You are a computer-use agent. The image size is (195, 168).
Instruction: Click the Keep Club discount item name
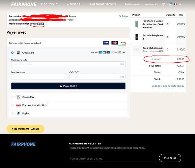click(153, 48)
